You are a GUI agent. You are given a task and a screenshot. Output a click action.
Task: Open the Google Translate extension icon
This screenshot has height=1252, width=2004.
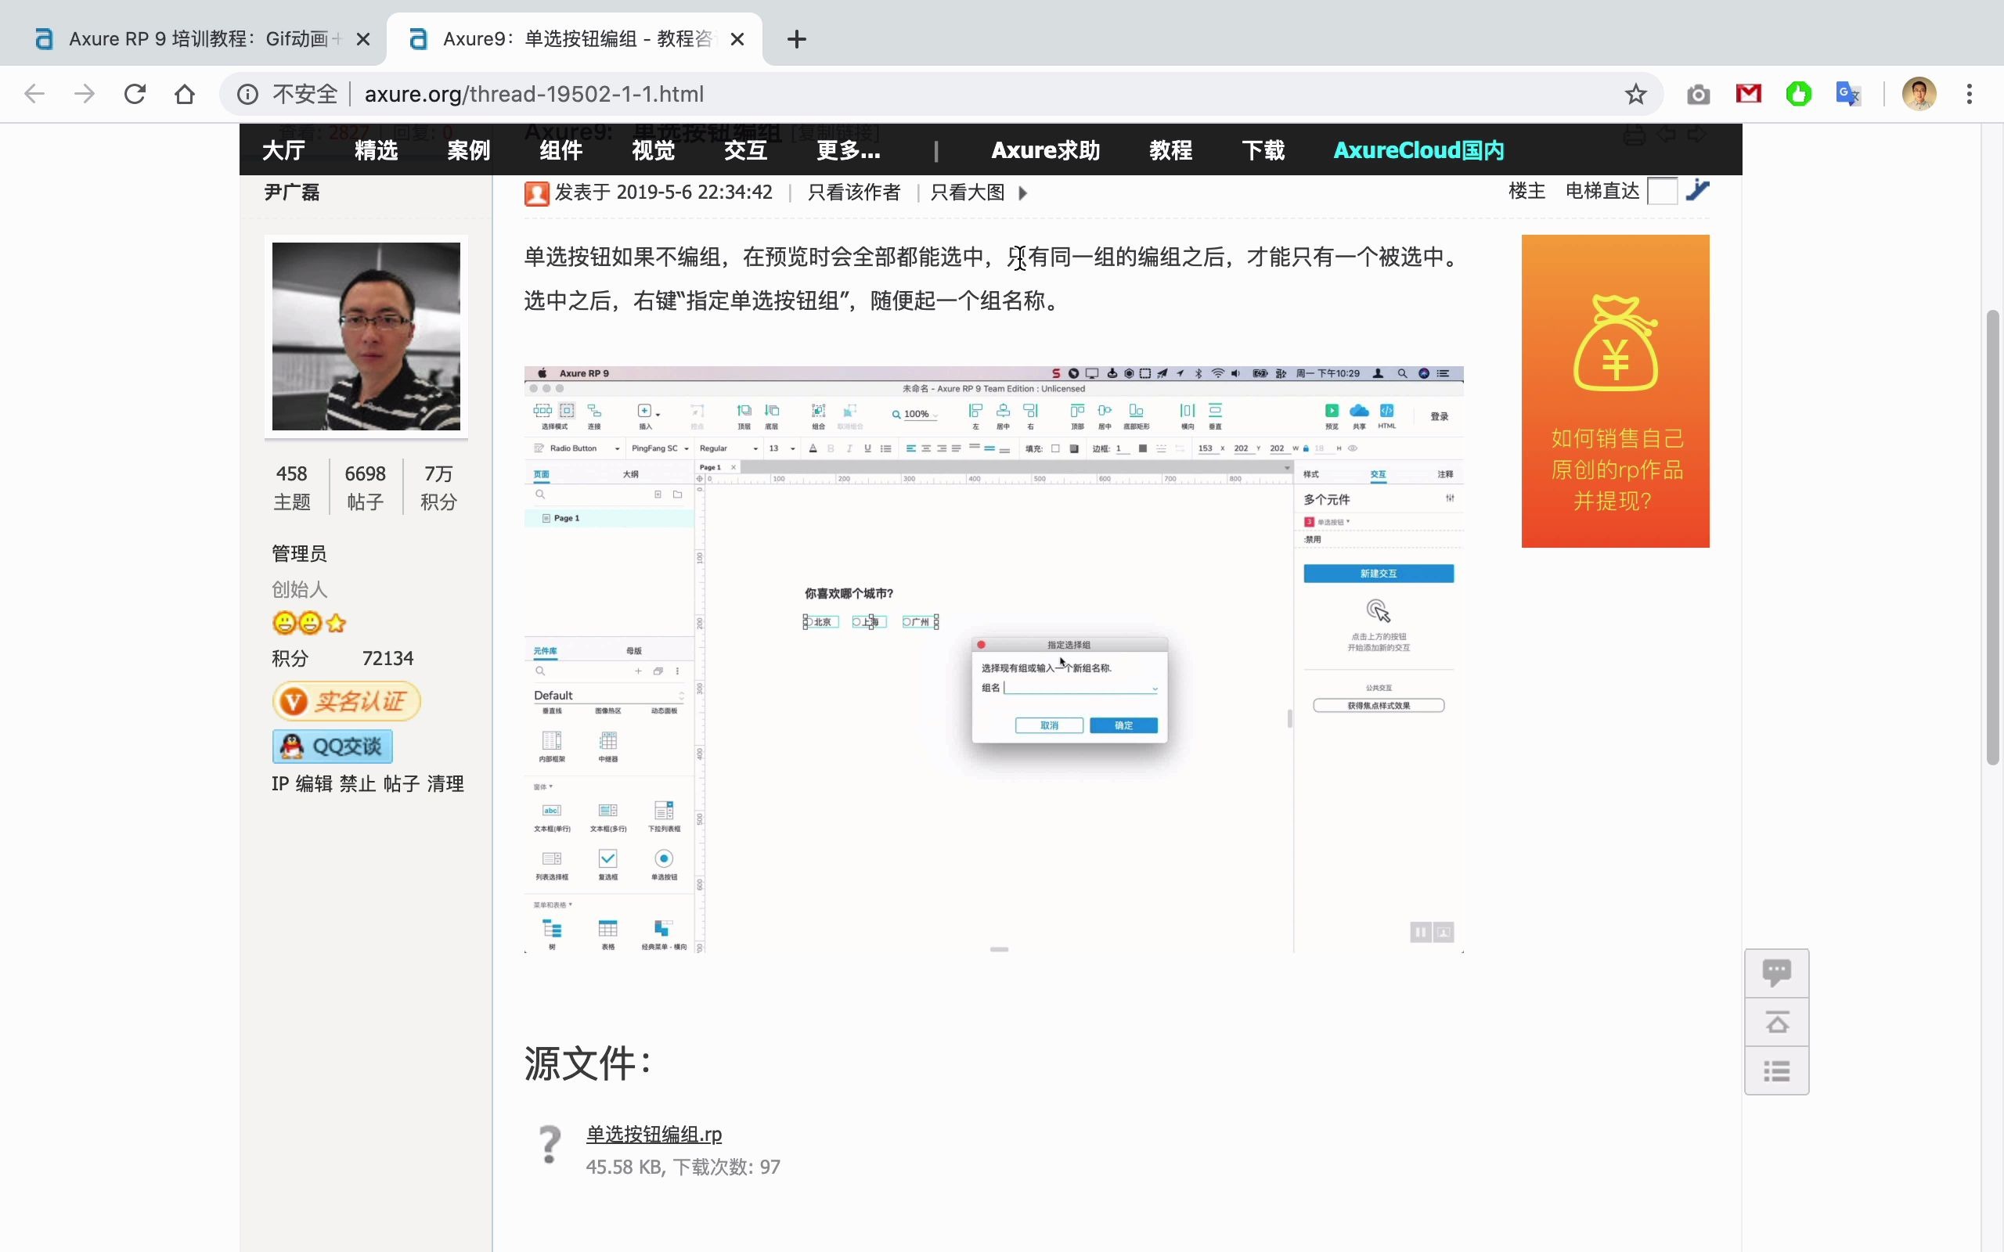(1847, 94)
